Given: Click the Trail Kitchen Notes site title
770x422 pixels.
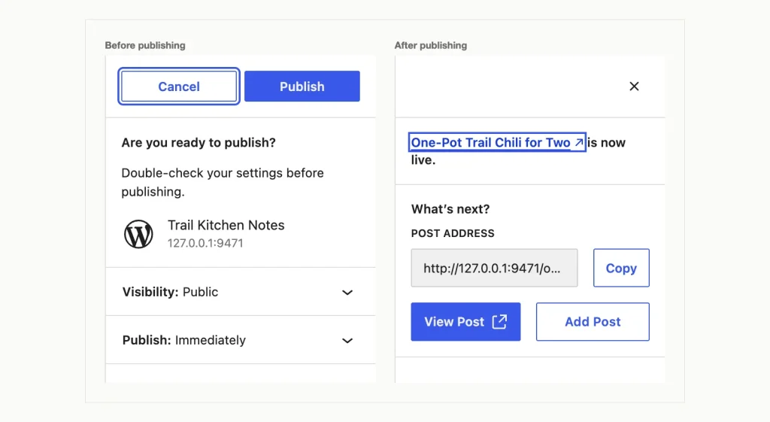Looking at the screenshot, I should tap(226, 225).
